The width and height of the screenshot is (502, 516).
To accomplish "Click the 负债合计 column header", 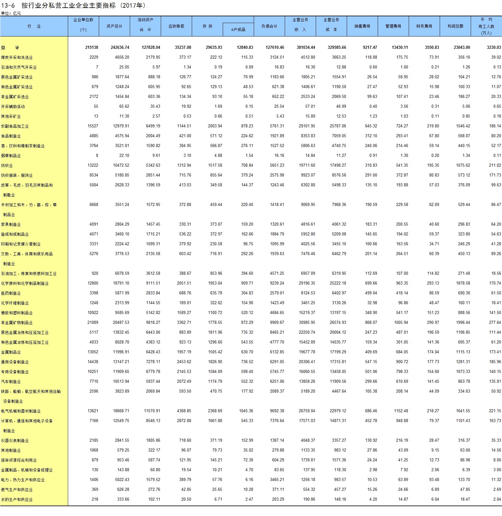I will click(x=269, y=26).
